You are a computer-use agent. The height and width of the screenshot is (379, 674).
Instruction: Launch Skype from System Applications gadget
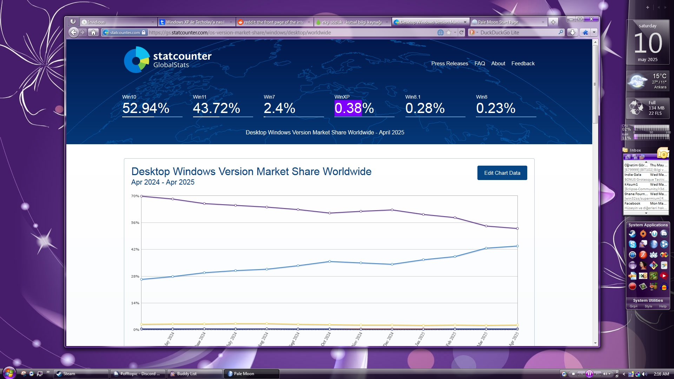click(x=632, y=244)
